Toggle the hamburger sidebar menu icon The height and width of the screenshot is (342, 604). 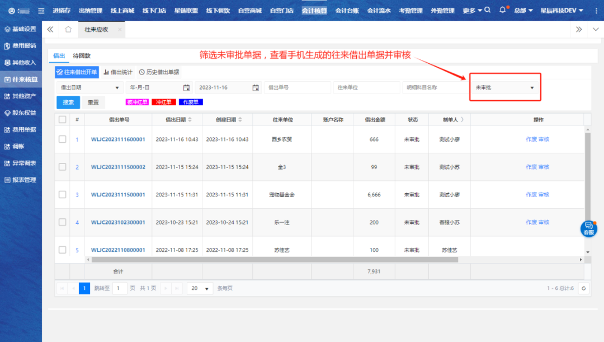pos(41,11)
